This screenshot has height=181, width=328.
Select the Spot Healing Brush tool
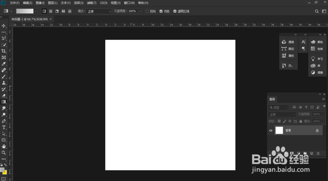coord(4,70)
